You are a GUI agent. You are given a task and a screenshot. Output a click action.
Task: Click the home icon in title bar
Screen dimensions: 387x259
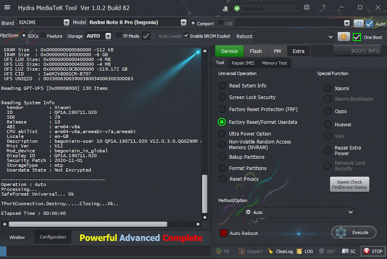point(307,7)
